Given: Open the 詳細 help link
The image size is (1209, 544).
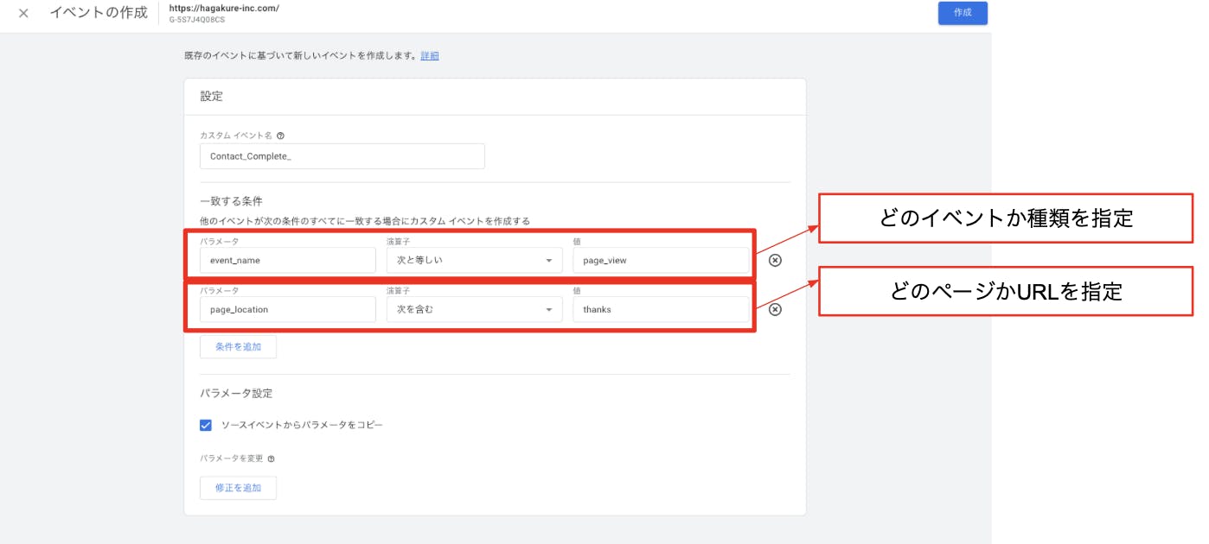Looking at the screenshot, I should [430, 56].
